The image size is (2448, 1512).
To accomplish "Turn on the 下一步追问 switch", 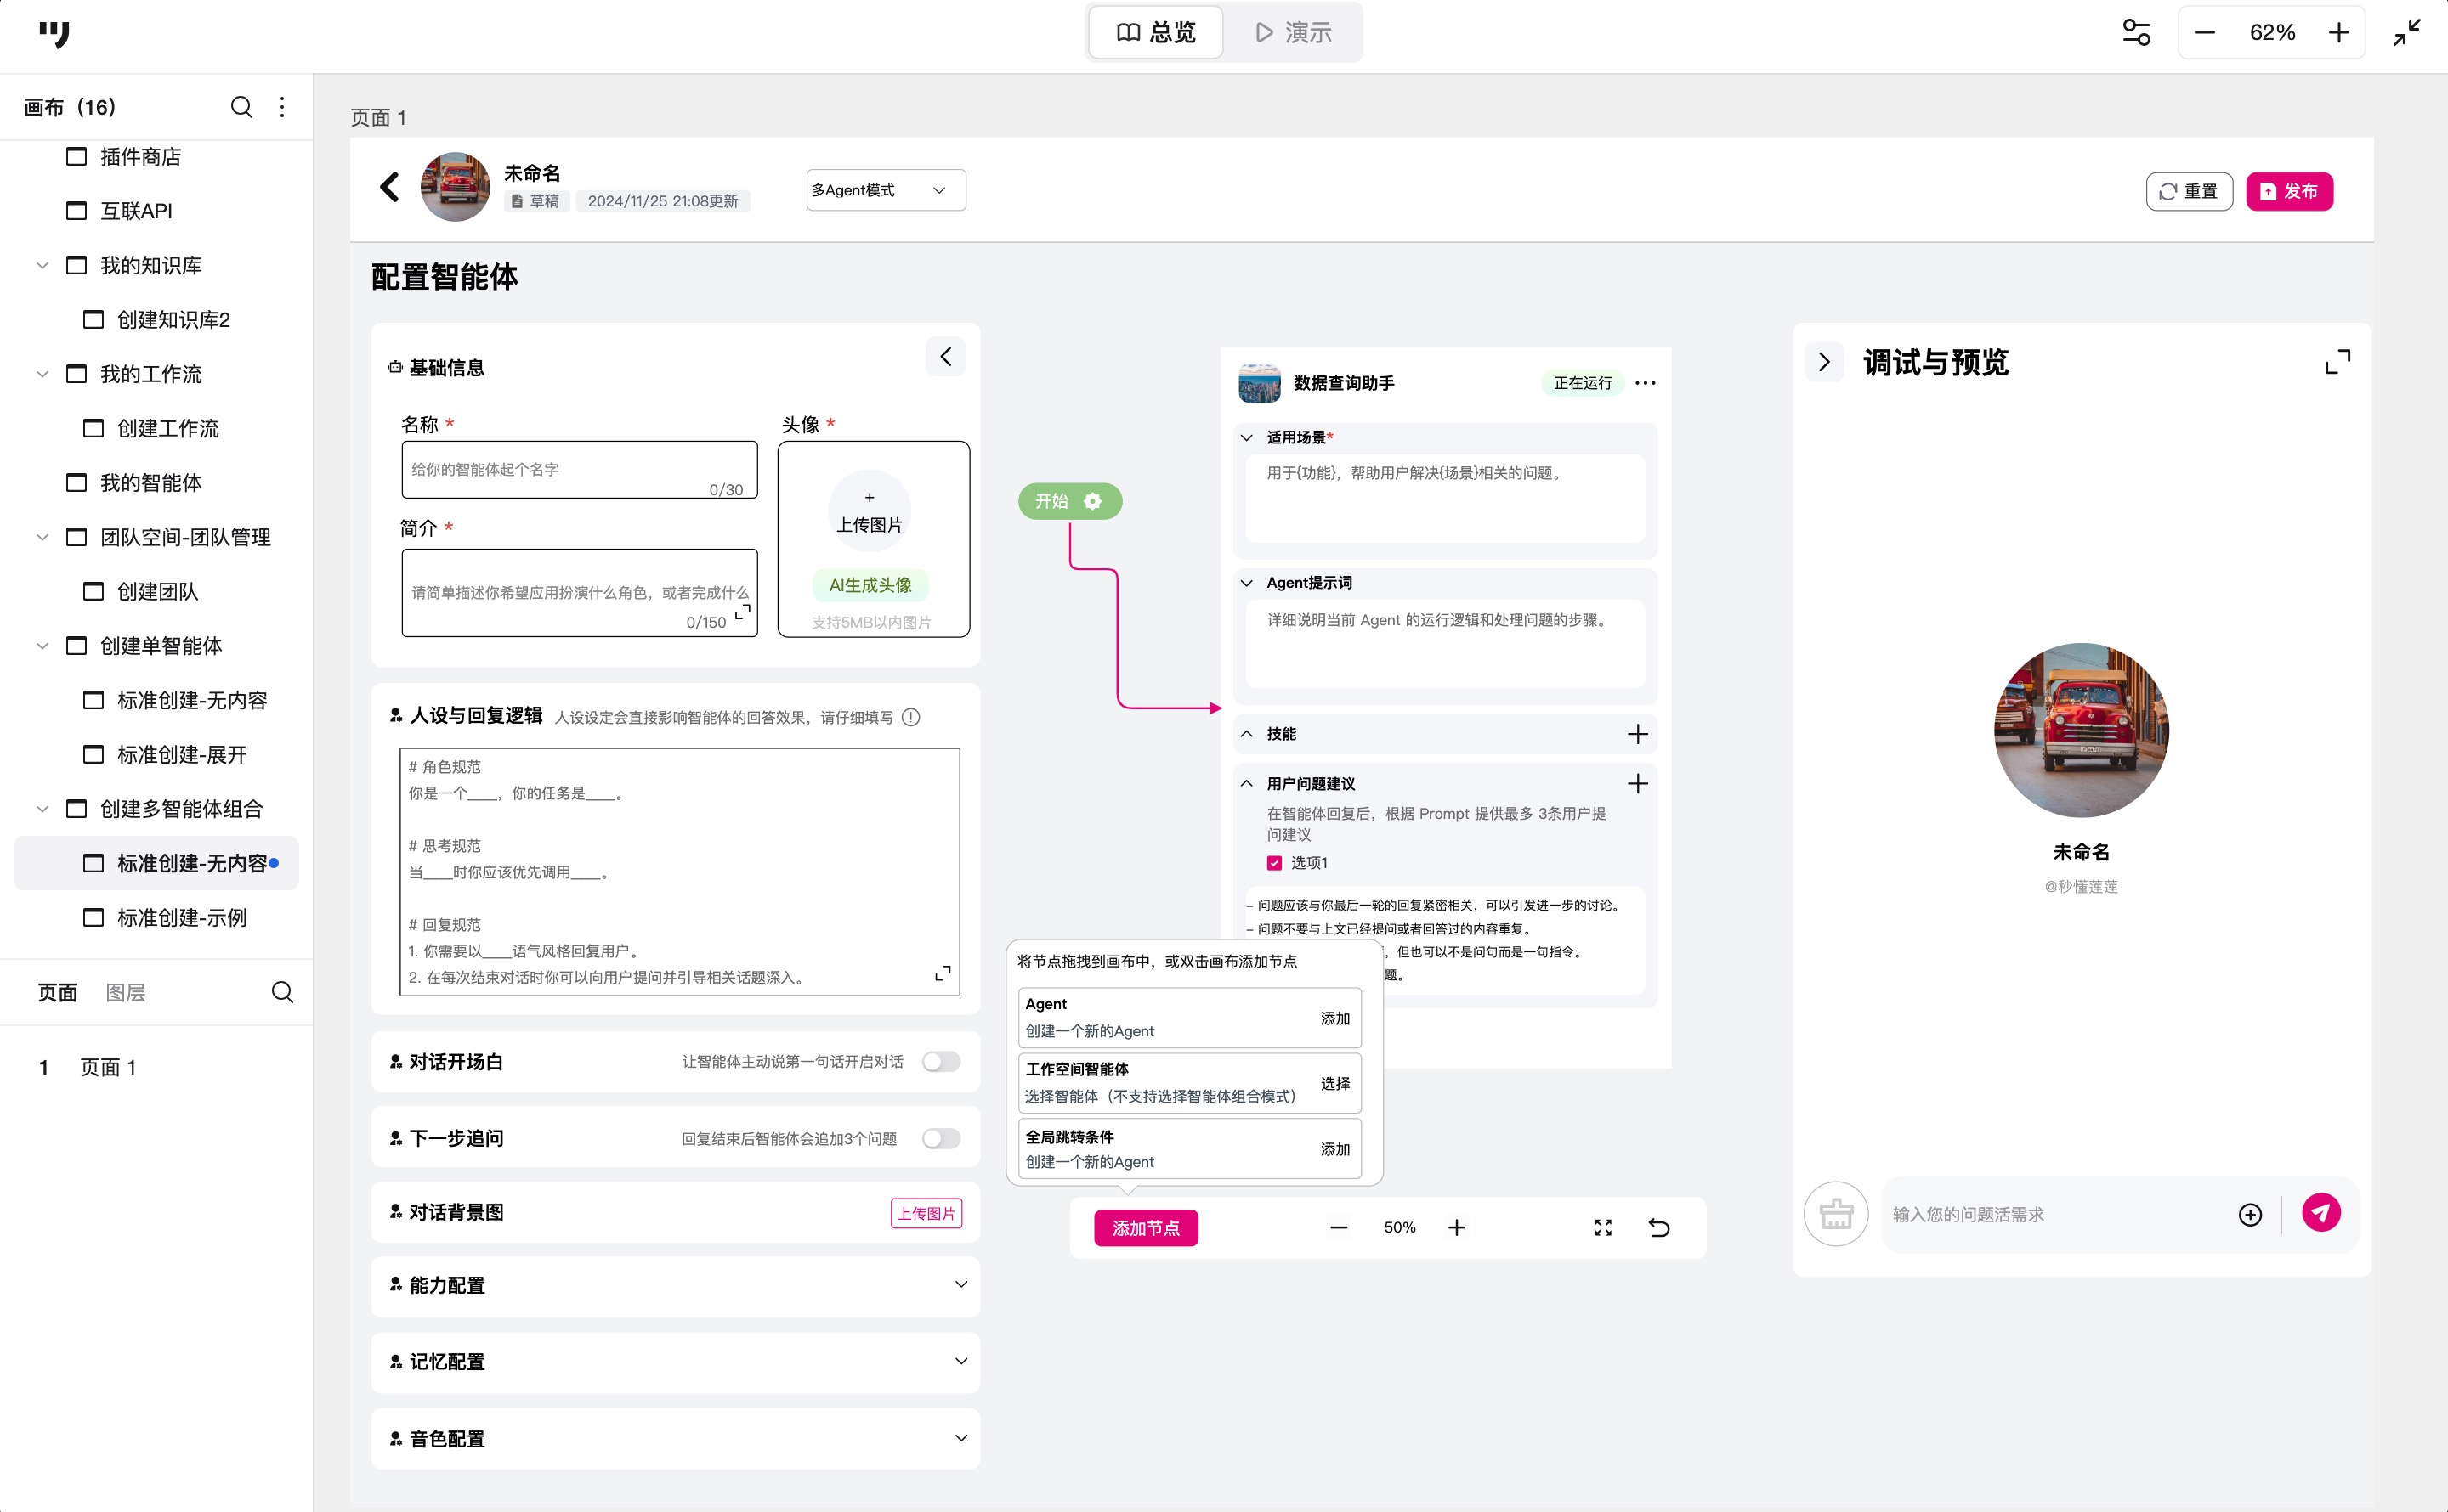I will pos(940,1138).
